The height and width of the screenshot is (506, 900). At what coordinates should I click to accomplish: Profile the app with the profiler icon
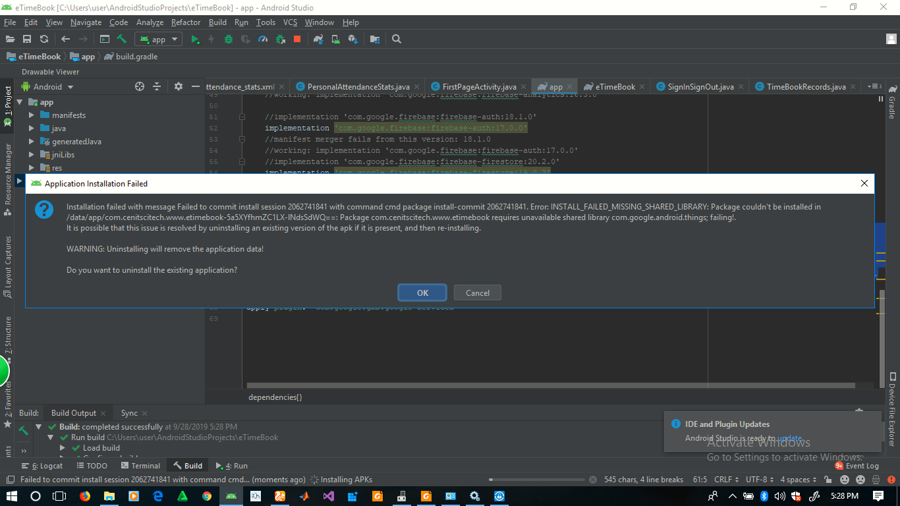263,39
